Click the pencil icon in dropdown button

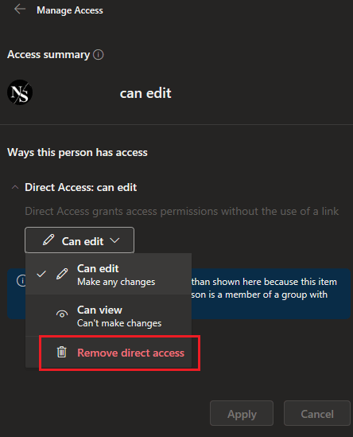click(48, 240)
